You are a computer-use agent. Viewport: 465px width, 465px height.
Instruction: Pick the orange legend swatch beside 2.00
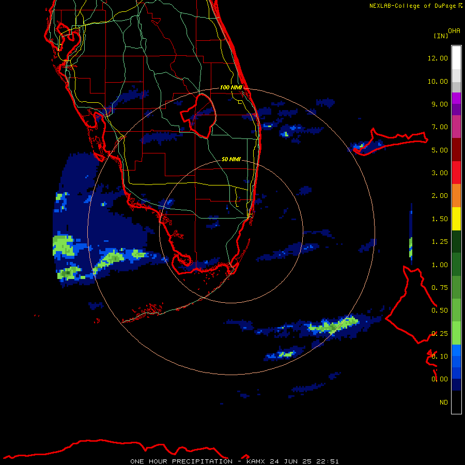[456, 196]
